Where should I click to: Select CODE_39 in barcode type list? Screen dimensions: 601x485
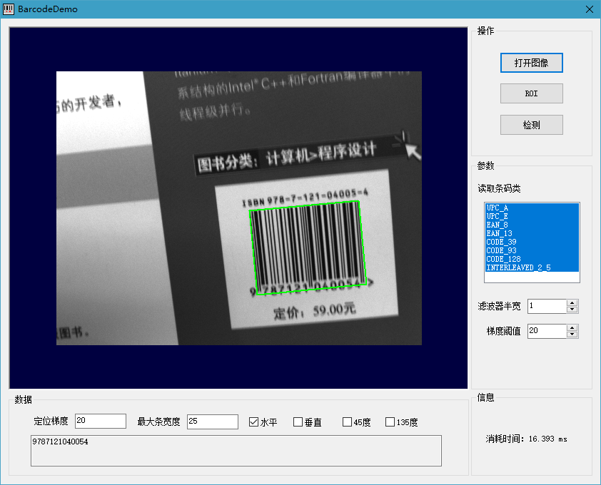coord(532,242)
